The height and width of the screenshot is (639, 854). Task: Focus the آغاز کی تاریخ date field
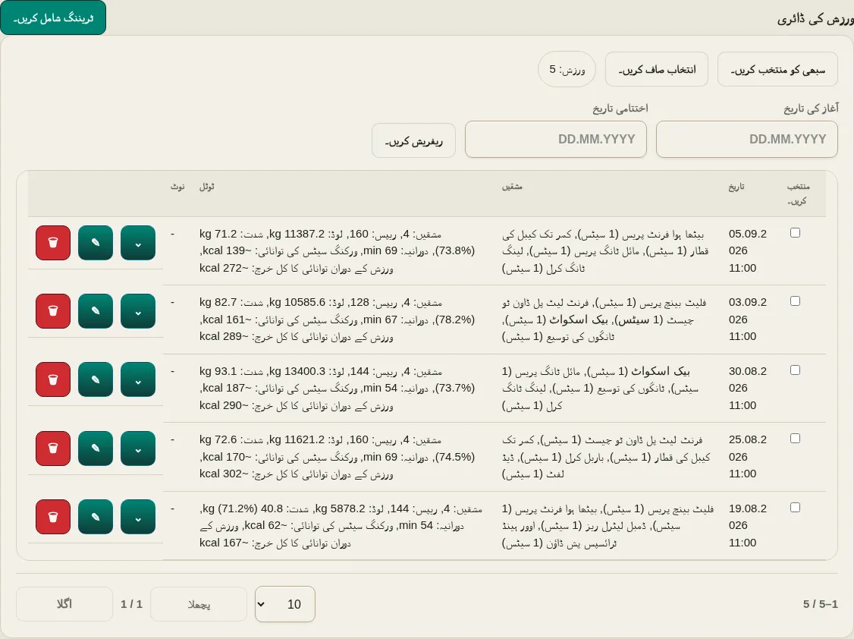[x=747, y=140]
